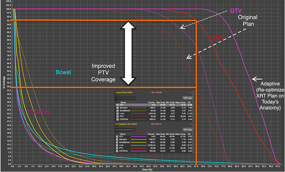Click SmallBowel solid yellow line swatch in Adaptive Plan
The image size is (285, 172).
[139, 142]
